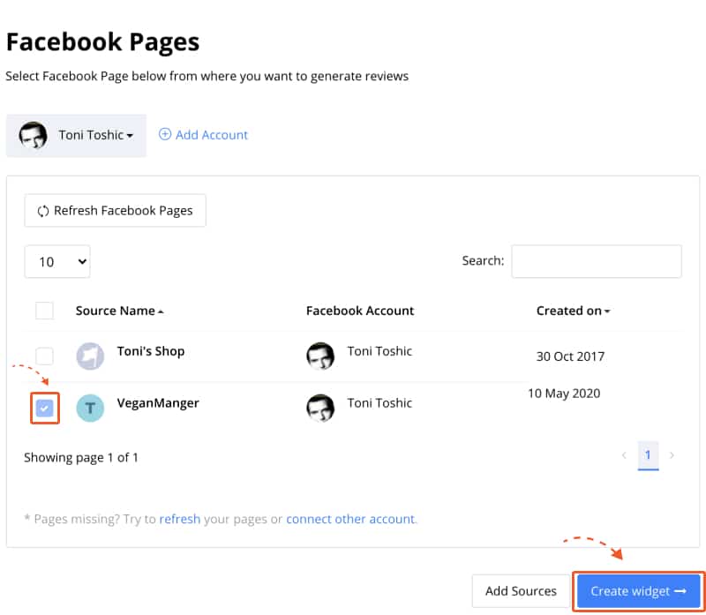Check the Toni's Shop checkbox
The height and width of the screenshot is (615, 706).
tap(45, 356)
